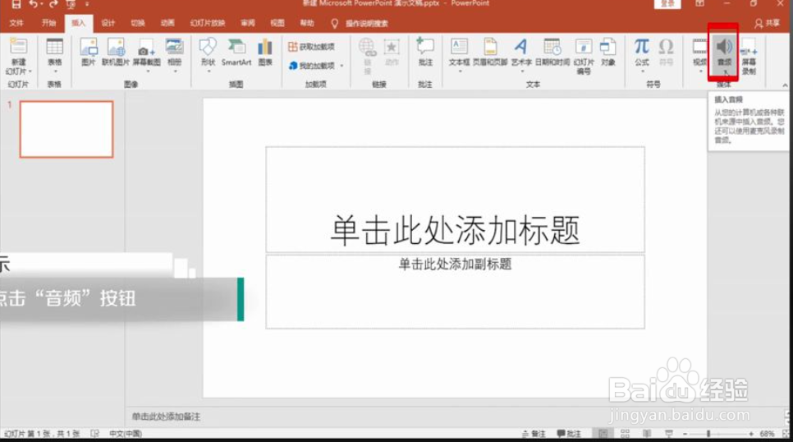
Task: Insert a SmartArt graphic
Action: click(x=236, y=52)
